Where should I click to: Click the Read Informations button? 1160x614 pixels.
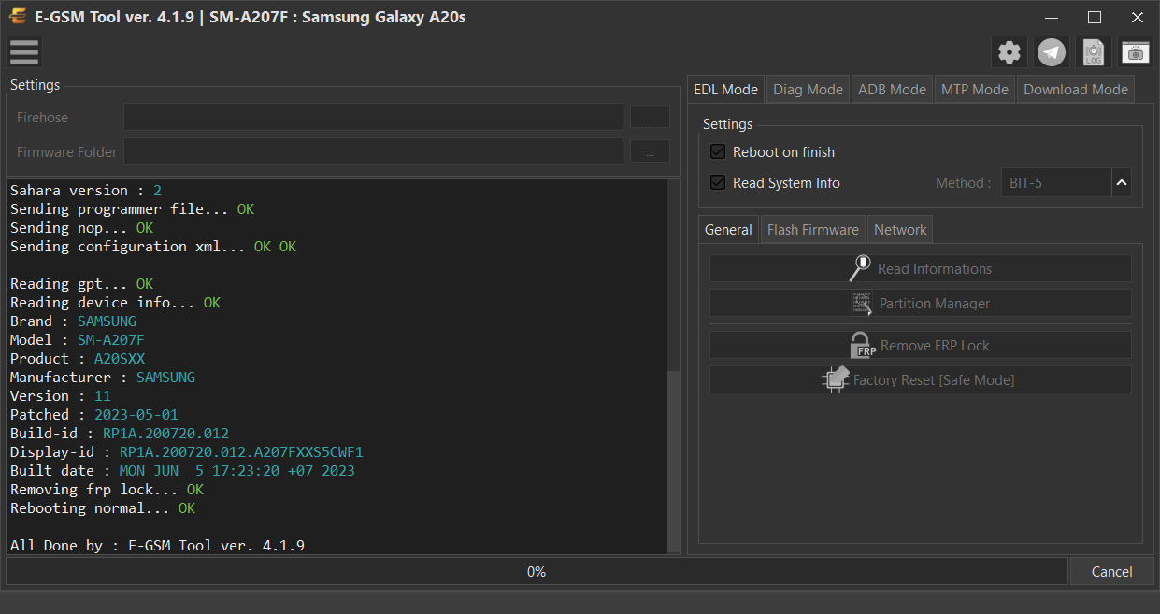click(x=920, y=268)
